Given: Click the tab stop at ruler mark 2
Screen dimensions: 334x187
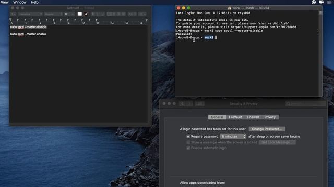Looking at the screenshot, I should [25, 20].
